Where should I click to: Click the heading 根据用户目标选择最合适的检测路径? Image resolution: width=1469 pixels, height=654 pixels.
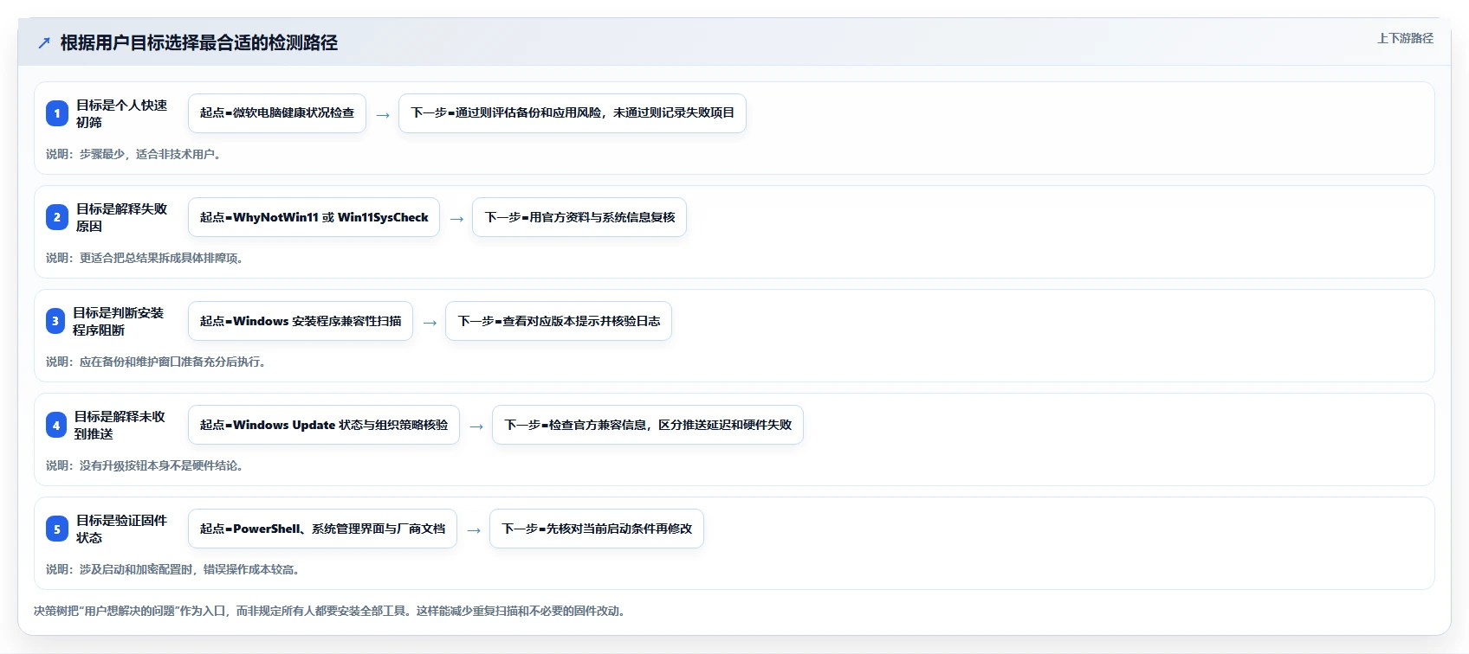click(x=199, y=42)
